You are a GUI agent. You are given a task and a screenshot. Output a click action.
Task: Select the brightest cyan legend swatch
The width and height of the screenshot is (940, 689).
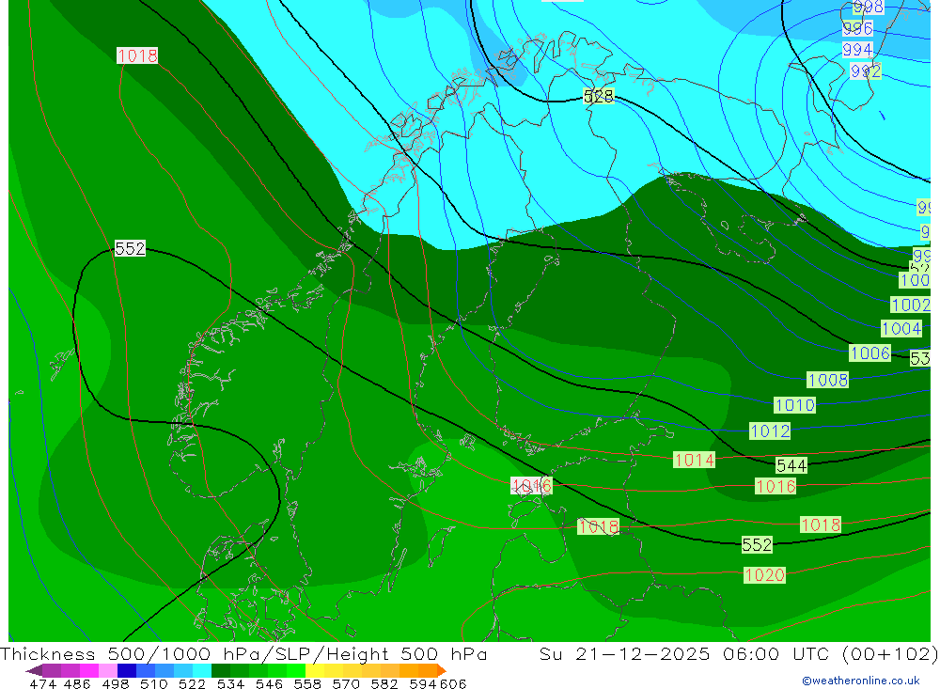click(x=202, y=671)
